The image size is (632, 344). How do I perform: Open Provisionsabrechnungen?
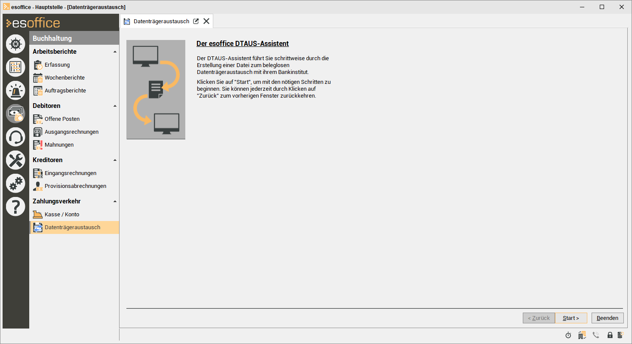(x=74, y=186)
